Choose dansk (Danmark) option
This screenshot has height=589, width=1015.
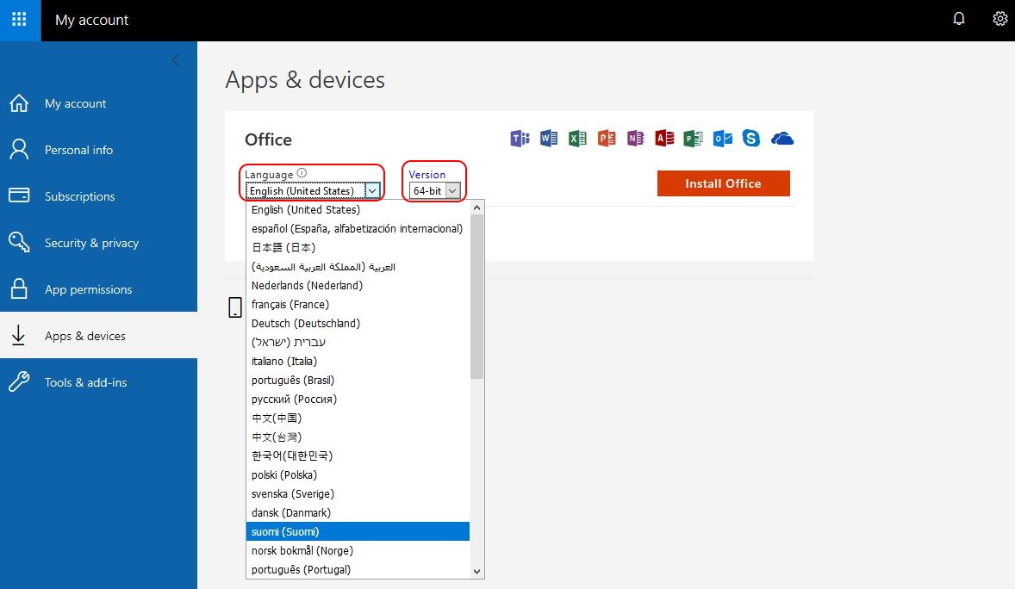pos(358,512)
